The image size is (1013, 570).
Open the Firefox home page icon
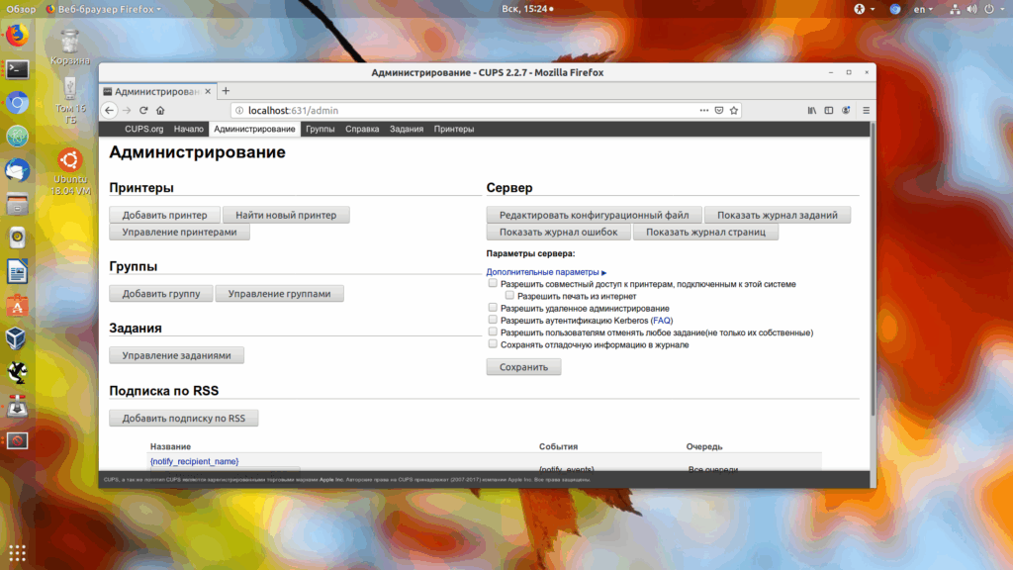161,111
